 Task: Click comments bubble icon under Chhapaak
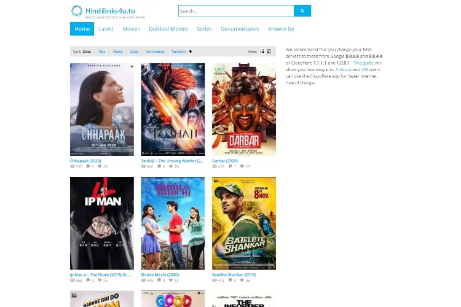pos(88,166)
